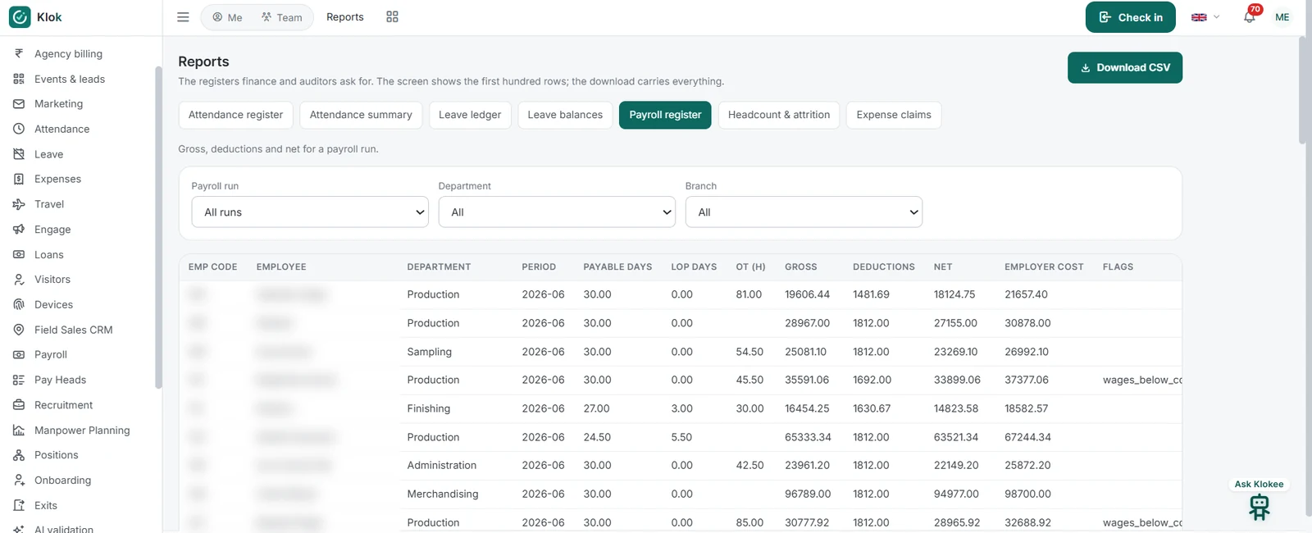Open AI validation in the sidebar
This screenshot has width=1312, height=533.
coord(64,529)
